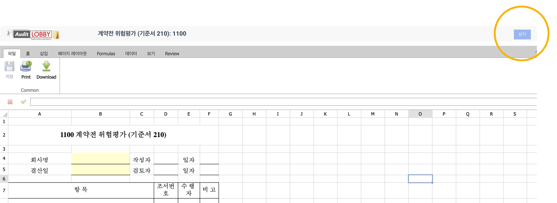Select row 6 header
The image size is (557, 203).
4,179
